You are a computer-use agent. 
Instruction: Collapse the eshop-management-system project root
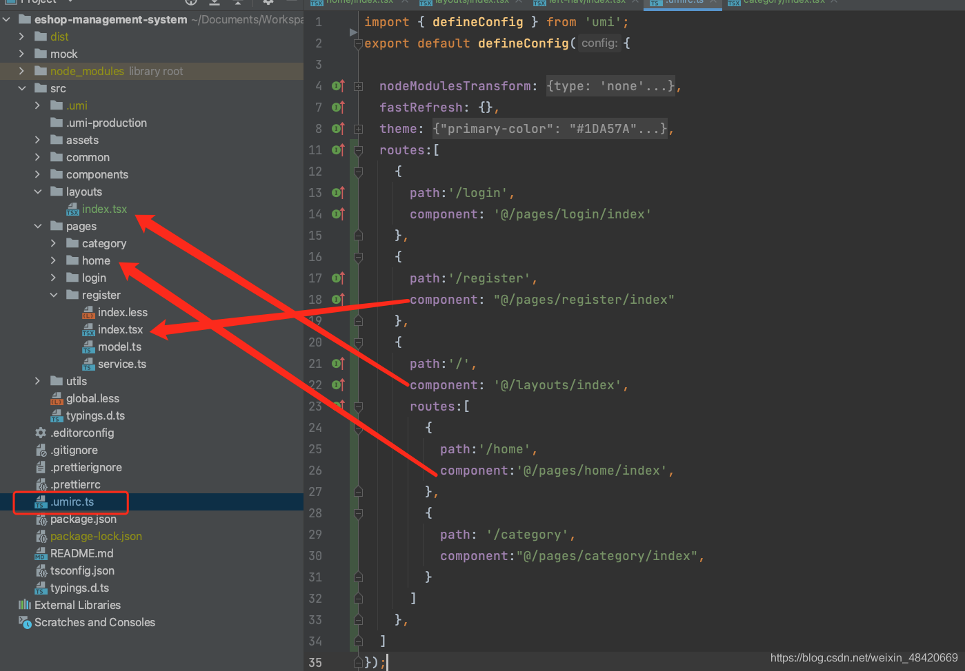[6, 19]
